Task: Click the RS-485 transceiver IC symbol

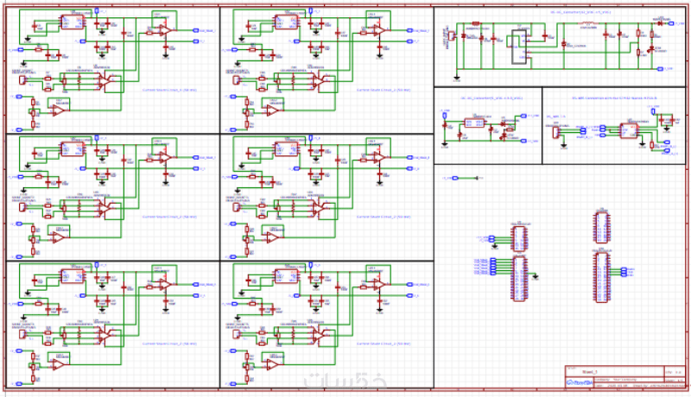Action: (x=629, y=130)
